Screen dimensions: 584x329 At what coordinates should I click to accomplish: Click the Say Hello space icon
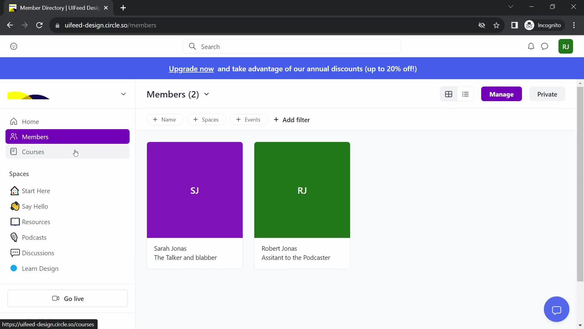(14, 206)
